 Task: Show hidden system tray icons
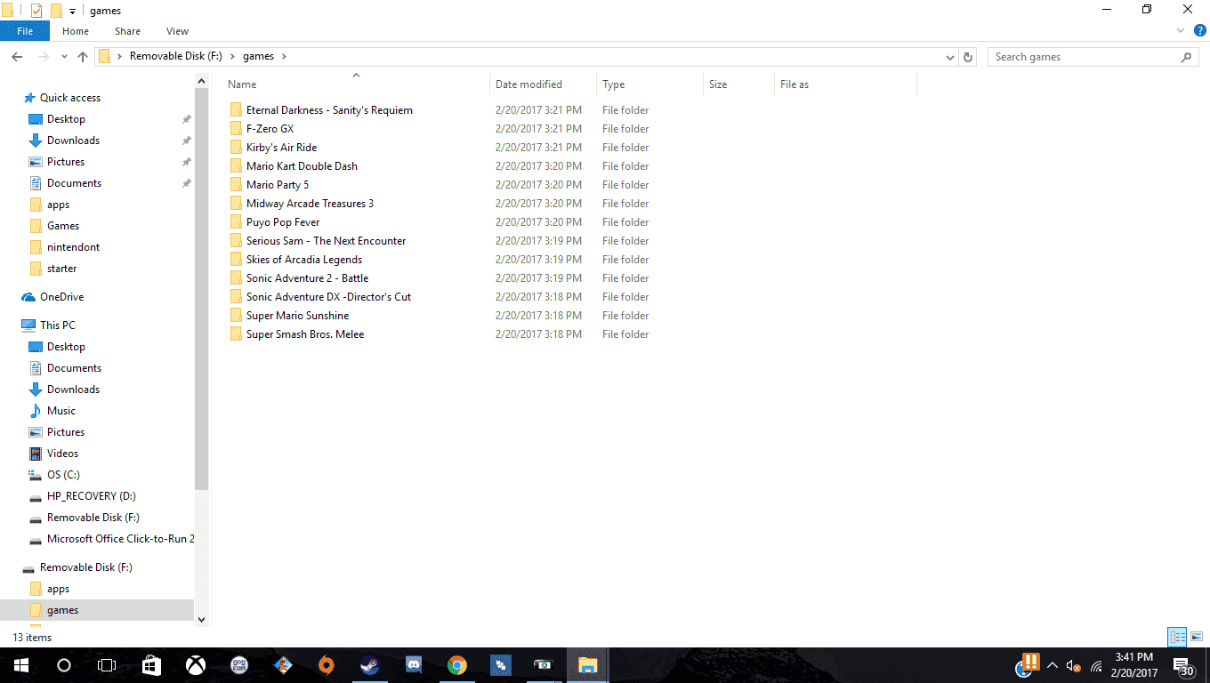(1053, 666)
